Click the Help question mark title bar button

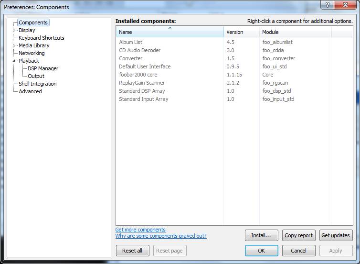(x=327, y=5)
